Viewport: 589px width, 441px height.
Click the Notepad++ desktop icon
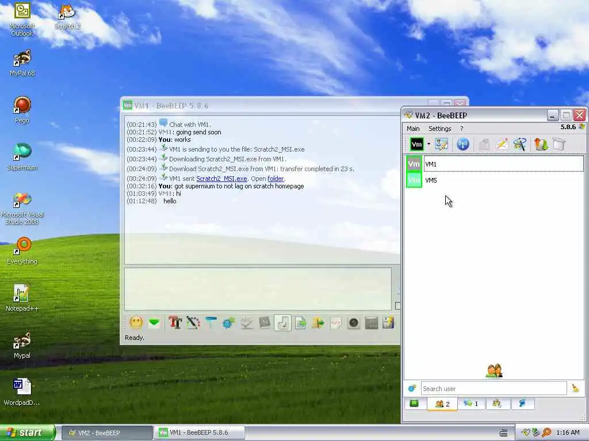[x=22, y=298]
